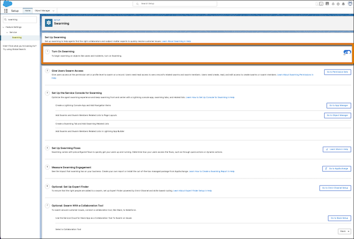Click Add Swarms Related Lists to Page Layouts
354x239 pixels.
pos(86,116)
